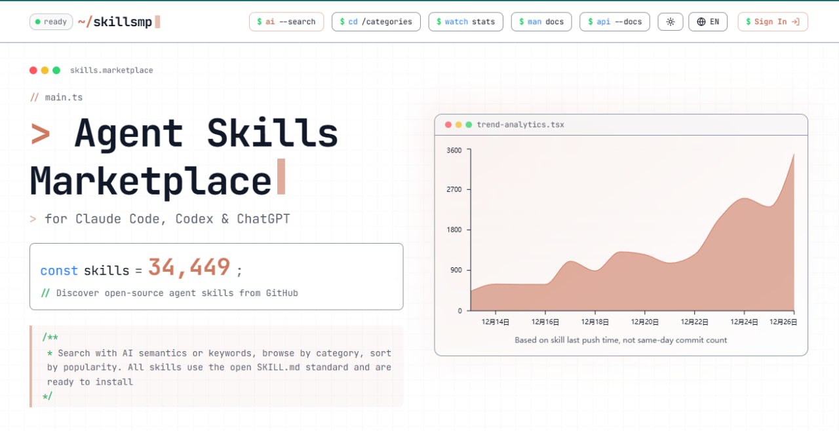This screenshot has height=431, width=839.
Task: Click the green ready status badge
Action: (x=50, y=22)
